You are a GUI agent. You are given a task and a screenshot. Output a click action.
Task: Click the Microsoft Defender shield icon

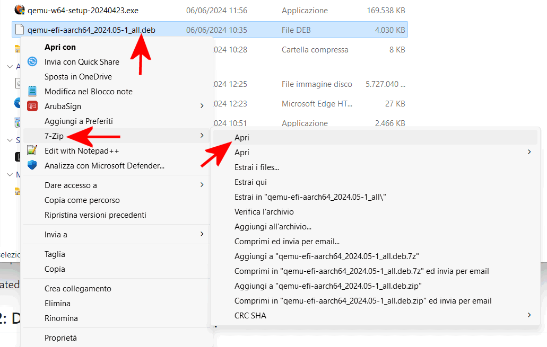[x=32, y=165]
